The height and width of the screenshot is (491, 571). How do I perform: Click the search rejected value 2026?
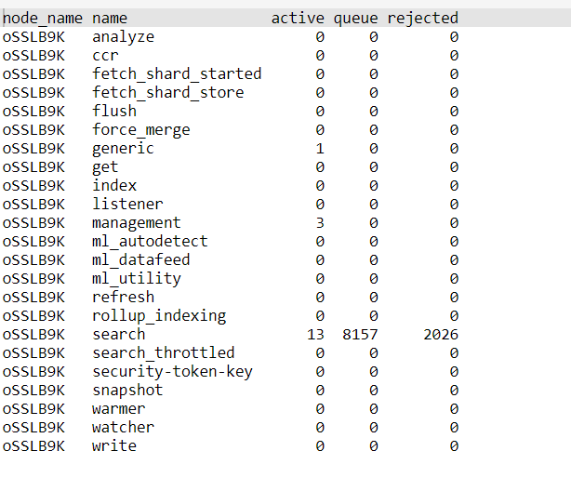pos(441,335)
